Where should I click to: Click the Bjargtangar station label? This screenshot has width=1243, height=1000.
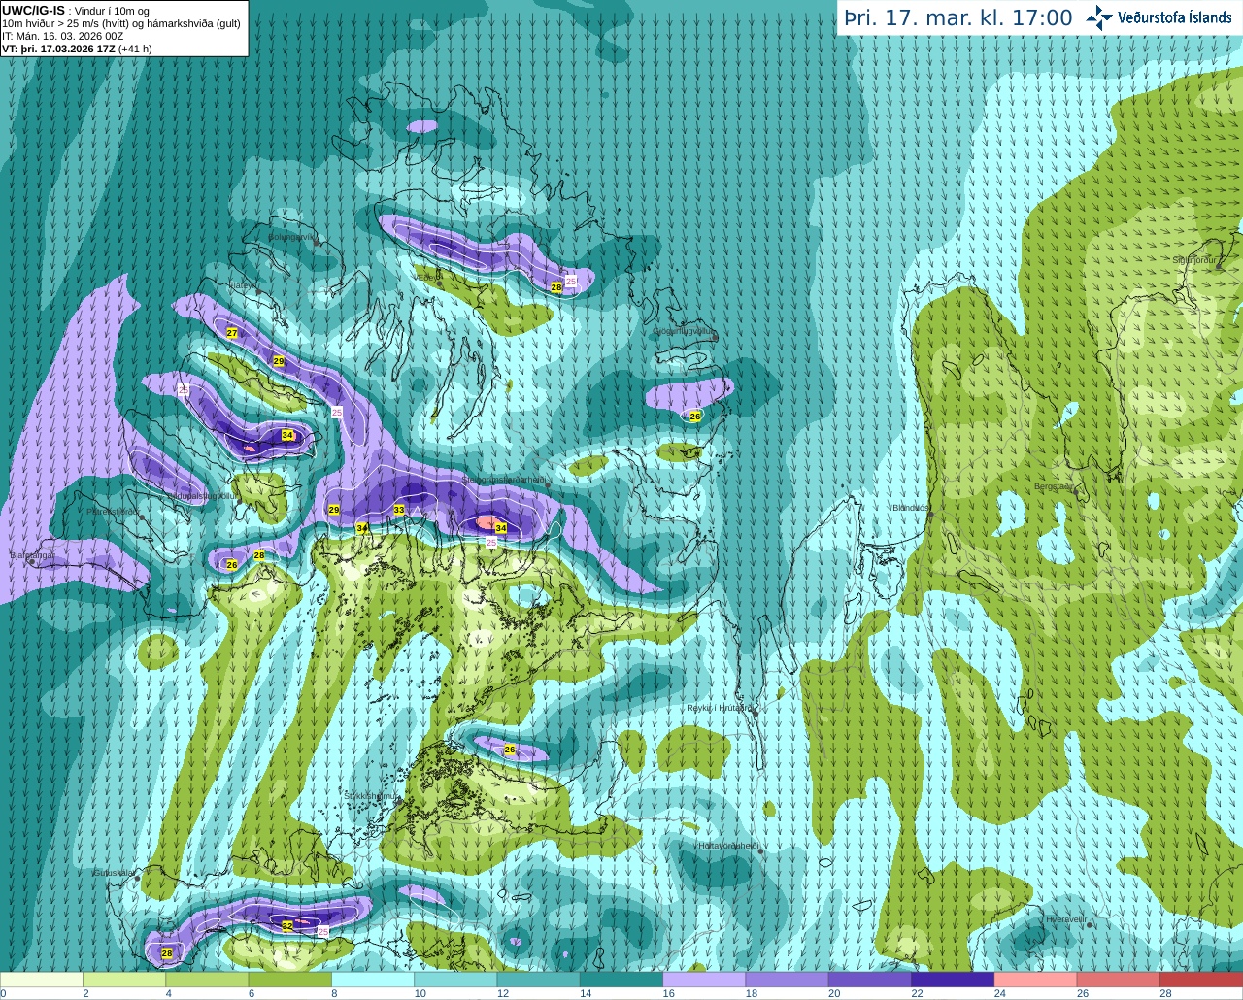click(x=32, y=555)
